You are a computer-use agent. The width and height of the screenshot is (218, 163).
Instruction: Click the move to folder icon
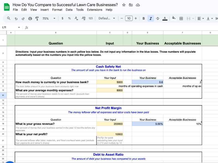131,5
